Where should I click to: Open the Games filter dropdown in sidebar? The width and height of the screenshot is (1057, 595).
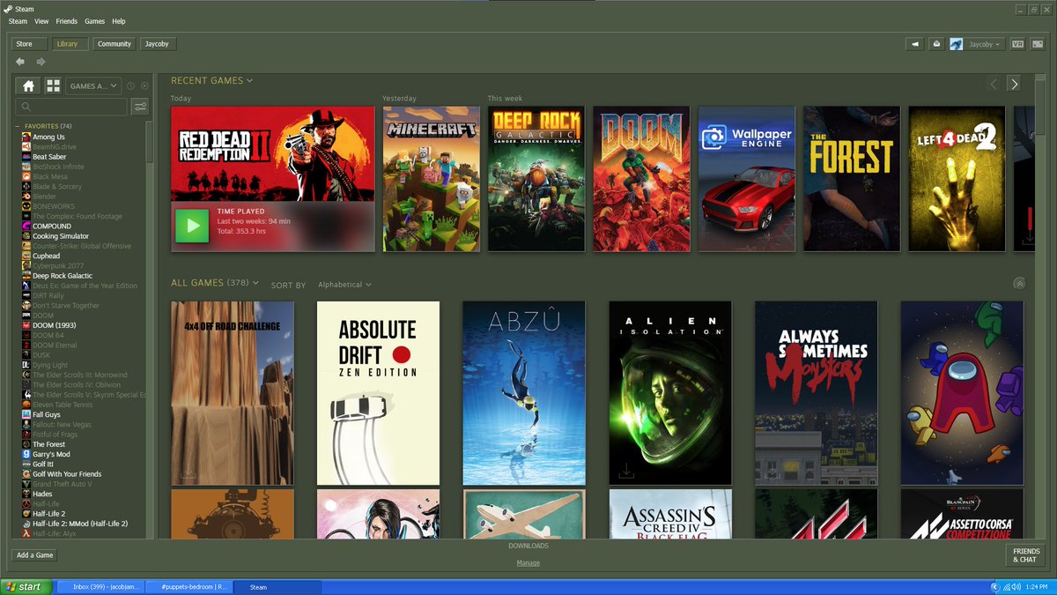click(x=94, y=86)
